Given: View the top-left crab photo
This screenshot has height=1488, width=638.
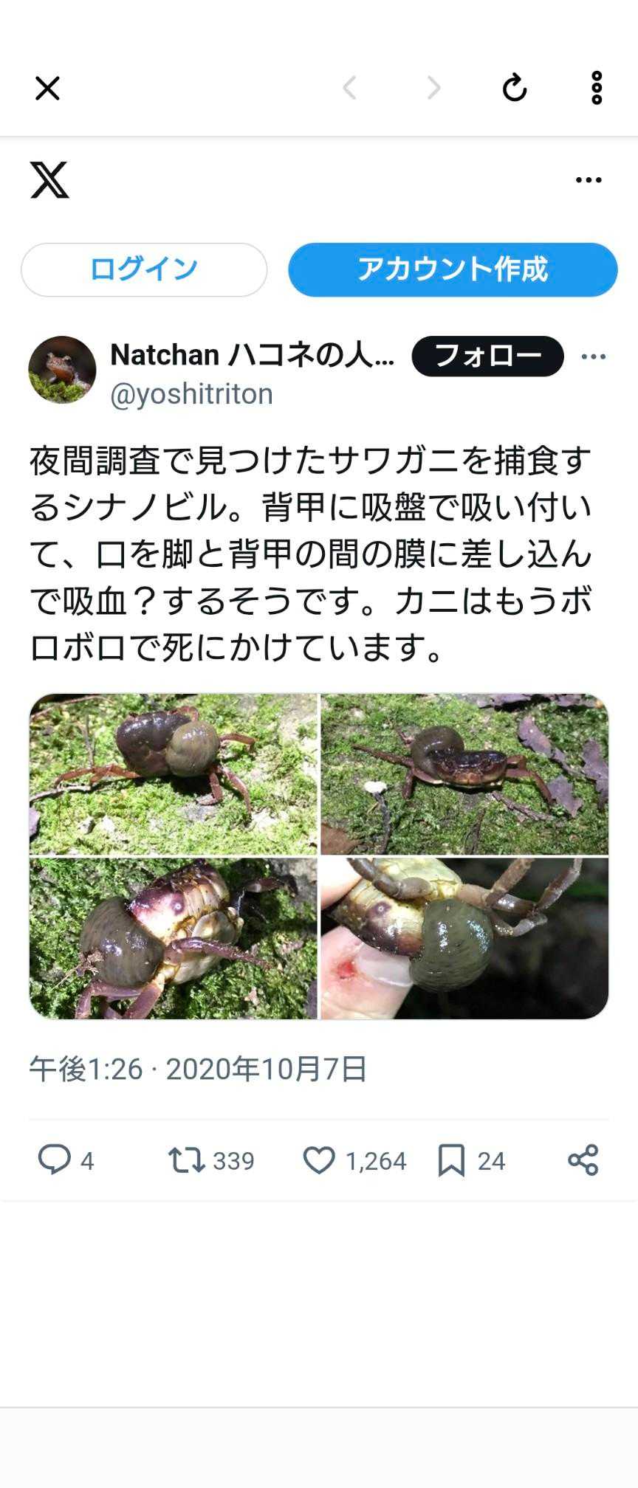Looking at the screenshot, I should pyautogui.click(x=174, y=774).
